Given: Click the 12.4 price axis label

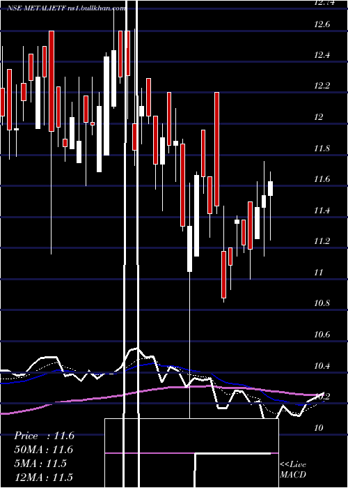Looking at the screenshot, I should coord(322,55).
